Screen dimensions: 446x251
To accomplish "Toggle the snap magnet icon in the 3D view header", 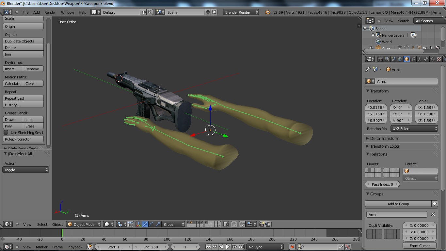I will (242, 224).
